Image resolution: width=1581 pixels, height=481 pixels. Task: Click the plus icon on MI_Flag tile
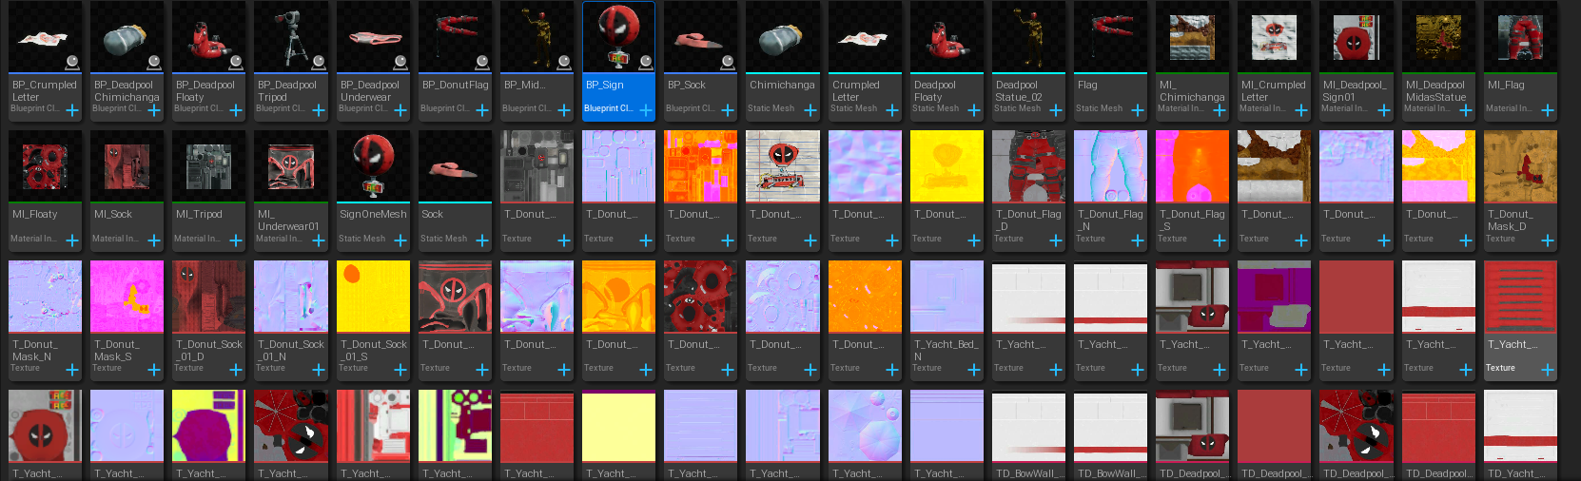coord(1548,111)
